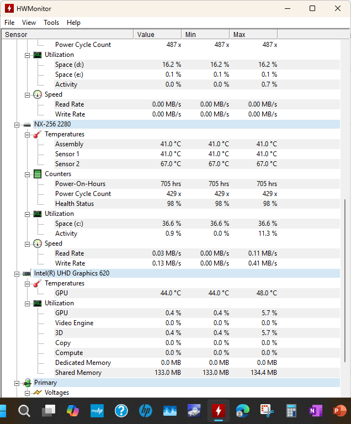Click the Value column header
This screenshot has width=351, height=424.
(x=157, y=35)
